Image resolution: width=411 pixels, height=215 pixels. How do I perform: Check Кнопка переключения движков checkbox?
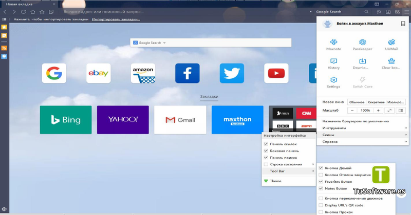[x=321, y=199]
